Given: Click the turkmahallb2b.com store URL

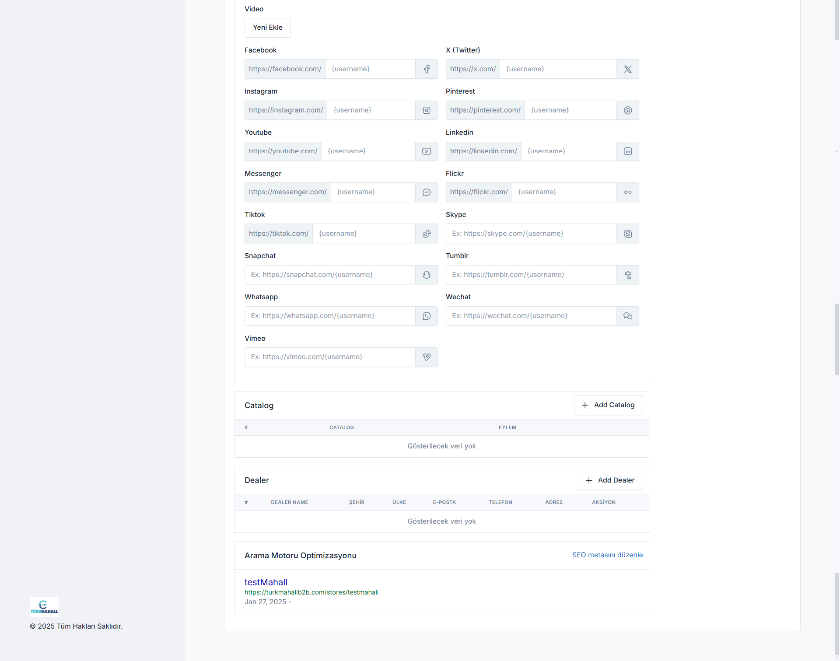Looking at the screenshot, I should tap(311, 592).
